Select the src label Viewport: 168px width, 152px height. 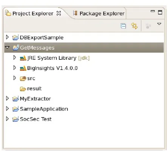[x=31, y=78]
